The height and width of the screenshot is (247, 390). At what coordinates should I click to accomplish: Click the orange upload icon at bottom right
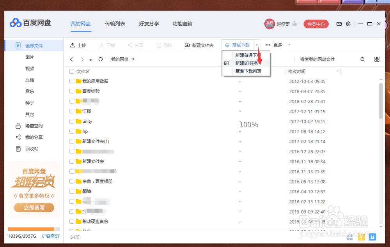361,237
